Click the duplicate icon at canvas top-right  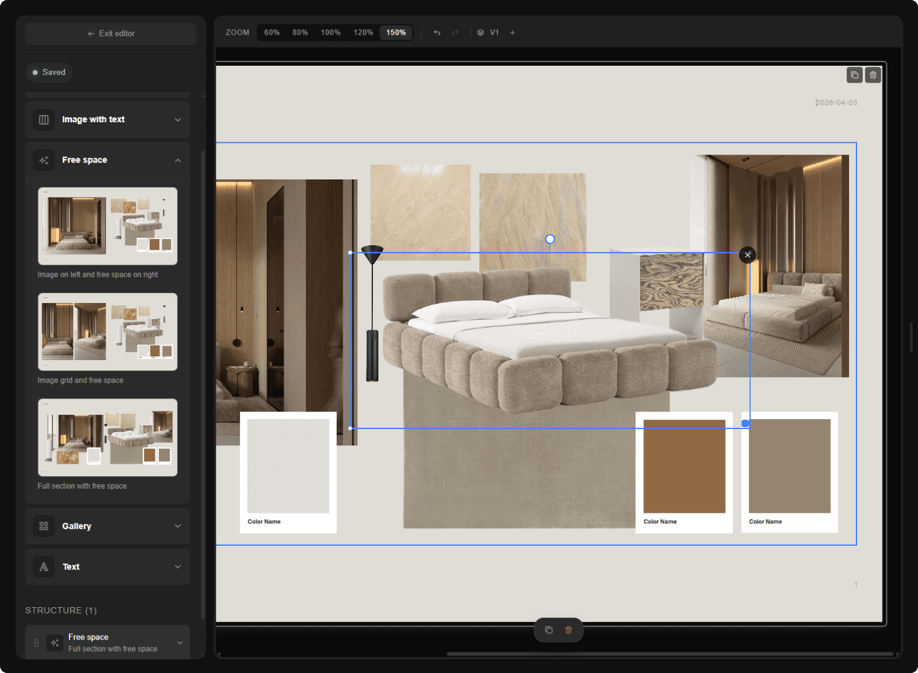[x=855, y=75]
